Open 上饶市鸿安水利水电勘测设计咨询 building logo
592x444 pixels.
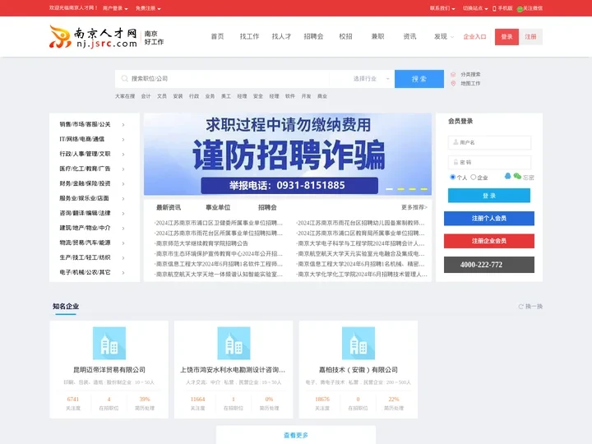pyautogui.click(x=234, y=343)
